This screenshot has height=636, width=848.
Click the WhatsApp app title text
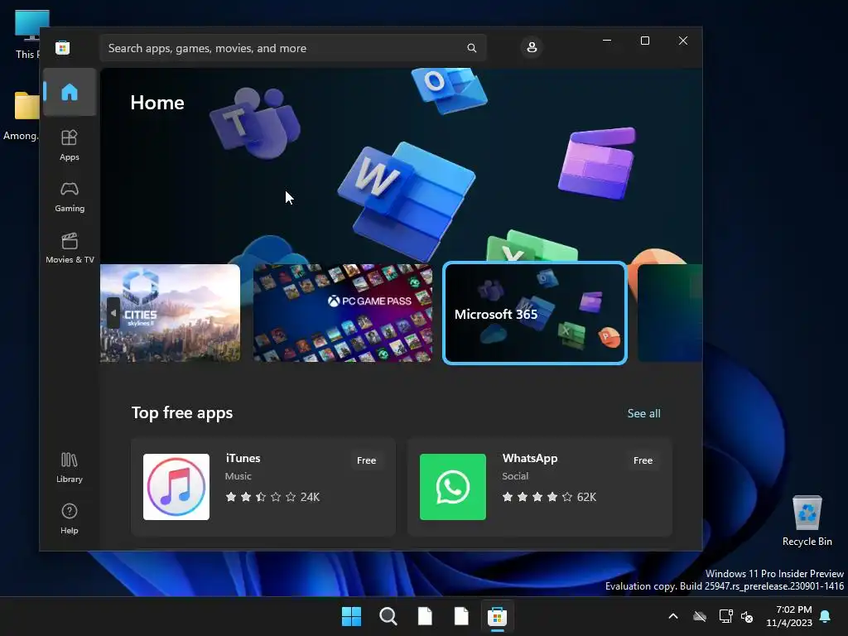click(x=529, y=458)
